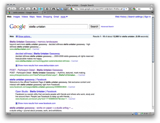
Task: Open Search settings link
Action: 135,17
